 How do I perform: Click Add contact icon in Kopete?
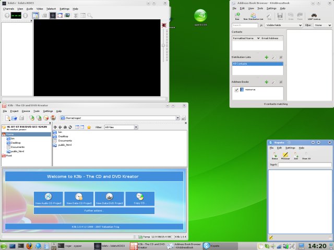click(296, 156)
